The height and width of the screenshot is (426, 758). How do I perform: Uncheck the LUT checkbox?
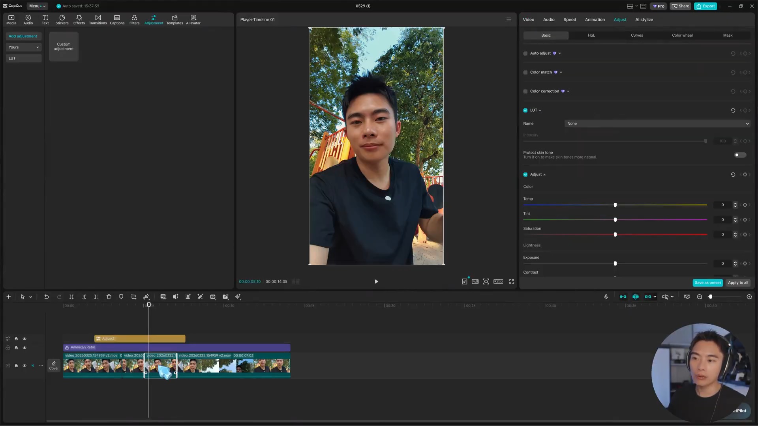[x=525, y=110]
